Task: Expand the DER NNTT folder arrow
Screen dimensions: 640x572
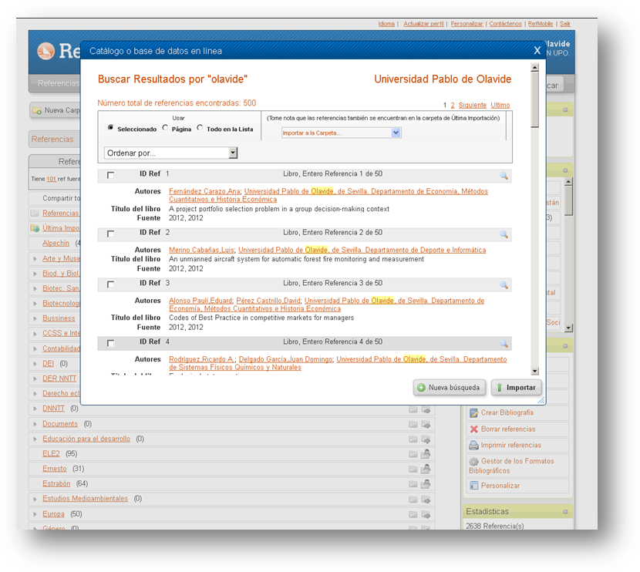Action: [x=35, y=379]
